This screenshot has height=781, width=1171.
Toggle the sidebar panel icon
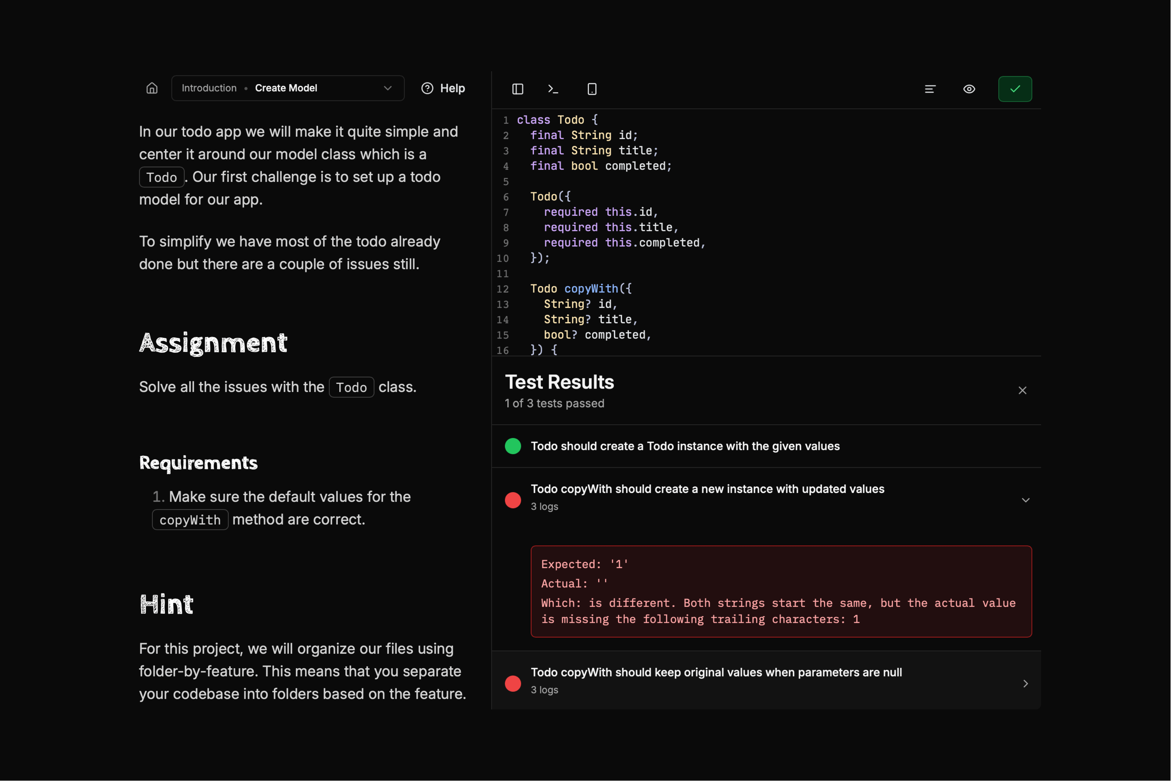pyautogui.click(x=518, y=89)
